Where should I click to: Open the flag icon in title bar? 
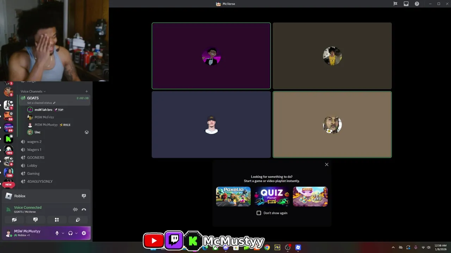click(x=395, y=4)
